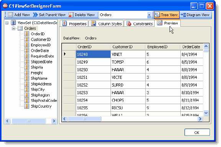Click the Delete View icon
221x147 pixels.
point(71,15)
